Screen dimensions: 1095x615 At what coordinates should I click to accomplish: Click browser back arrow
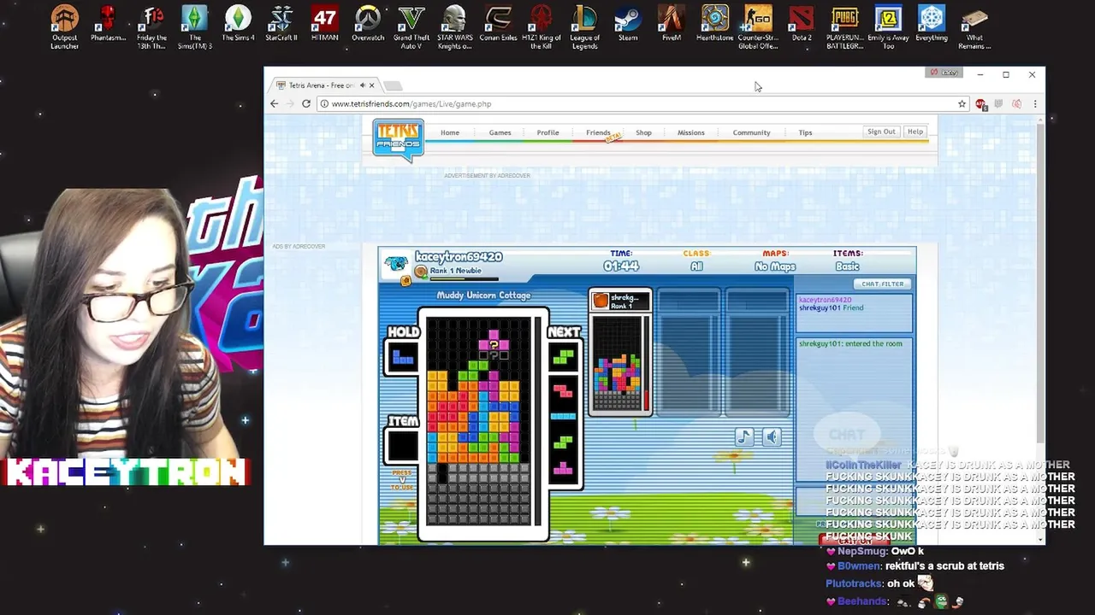click(275, 103)
